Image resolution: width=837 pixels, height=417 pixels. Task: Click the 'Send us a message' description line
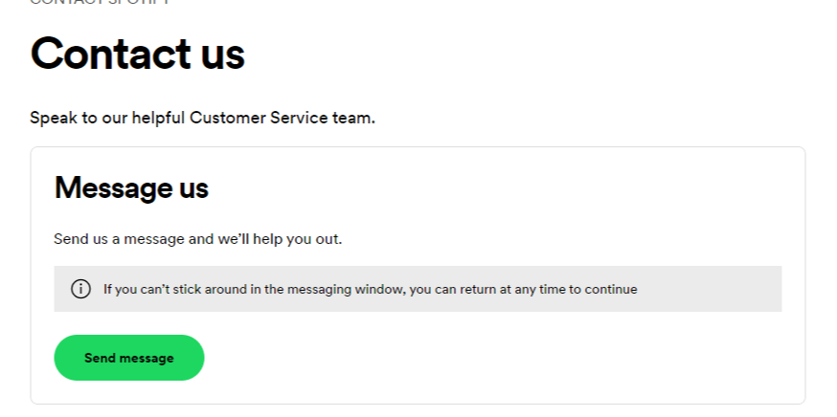coord(197,239)
